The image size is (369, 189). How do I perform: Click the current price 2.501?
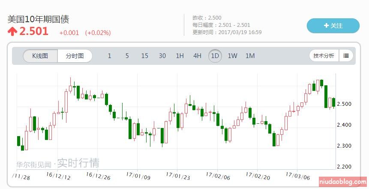pos(34,31)
